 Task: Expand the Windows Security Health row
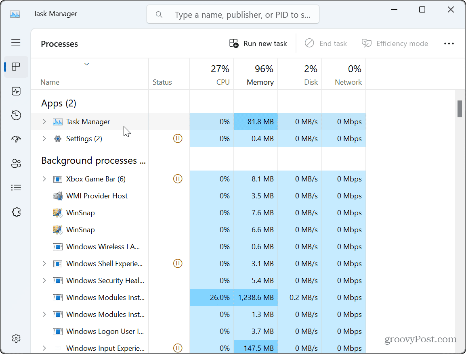[44, 280]
